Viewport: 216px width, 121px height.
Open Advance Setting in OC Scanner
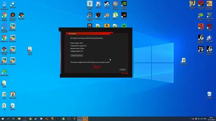pos(77,55)
